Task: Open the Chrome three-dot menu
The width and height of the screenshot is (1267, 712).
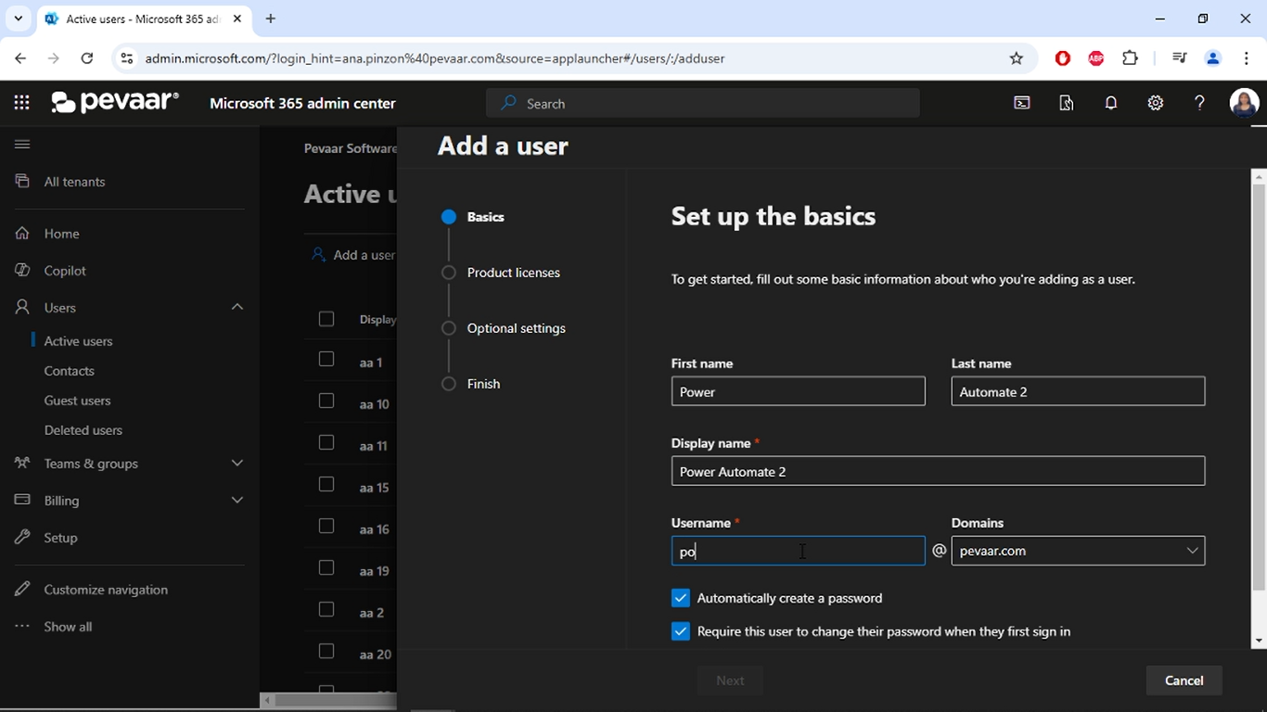Action: coord(1246,58)
